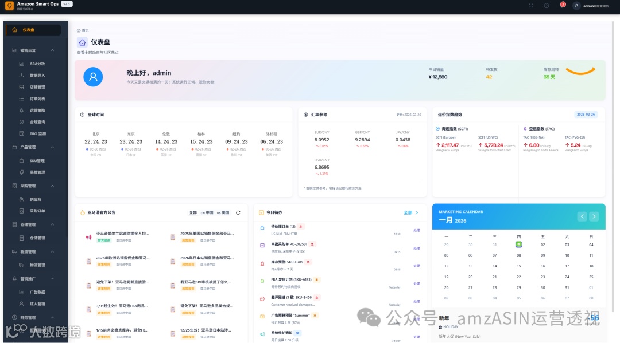Click the 系统维护通知 megaphone icon
The image size is (620, 343).
[262, 334]
